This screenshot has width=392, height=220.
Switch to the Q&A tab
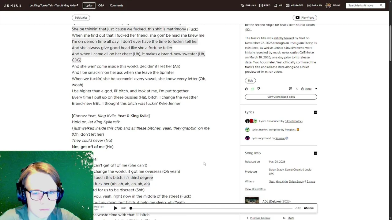[101, 5]
